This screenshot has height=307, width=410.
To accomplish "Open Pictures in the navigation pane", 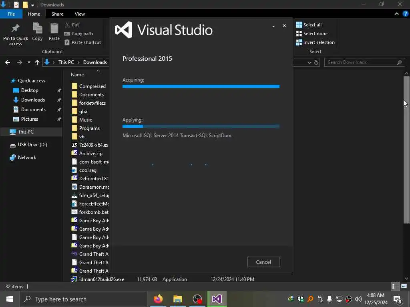I will 30,119.
